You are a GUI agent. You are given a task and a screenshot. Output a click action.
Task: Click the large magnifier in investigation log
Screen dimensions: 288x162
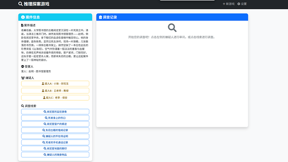pos(172,28)
